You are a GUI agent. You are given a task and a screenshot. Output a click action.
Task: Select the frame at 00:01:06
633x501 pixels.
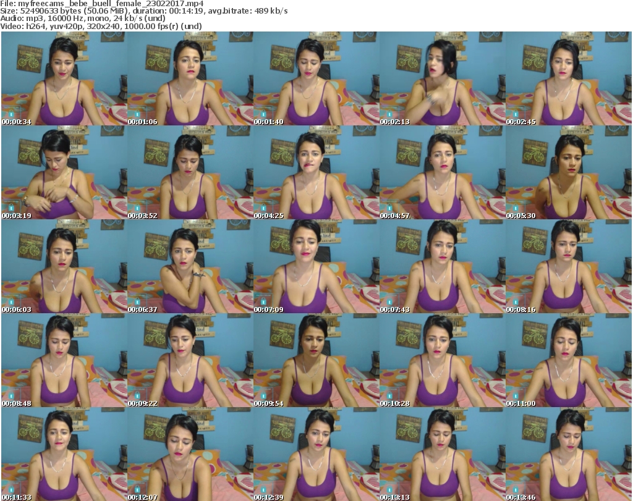[190, 78]
